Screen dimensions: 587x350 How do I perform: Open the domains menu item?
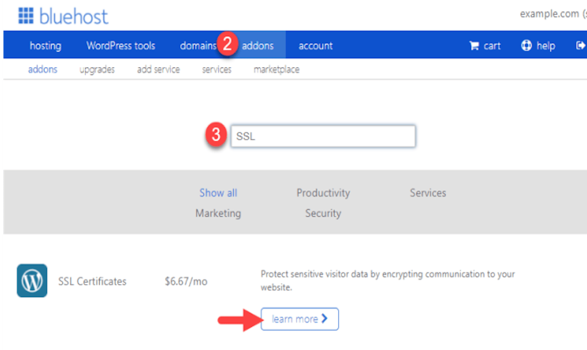(198, 46)
